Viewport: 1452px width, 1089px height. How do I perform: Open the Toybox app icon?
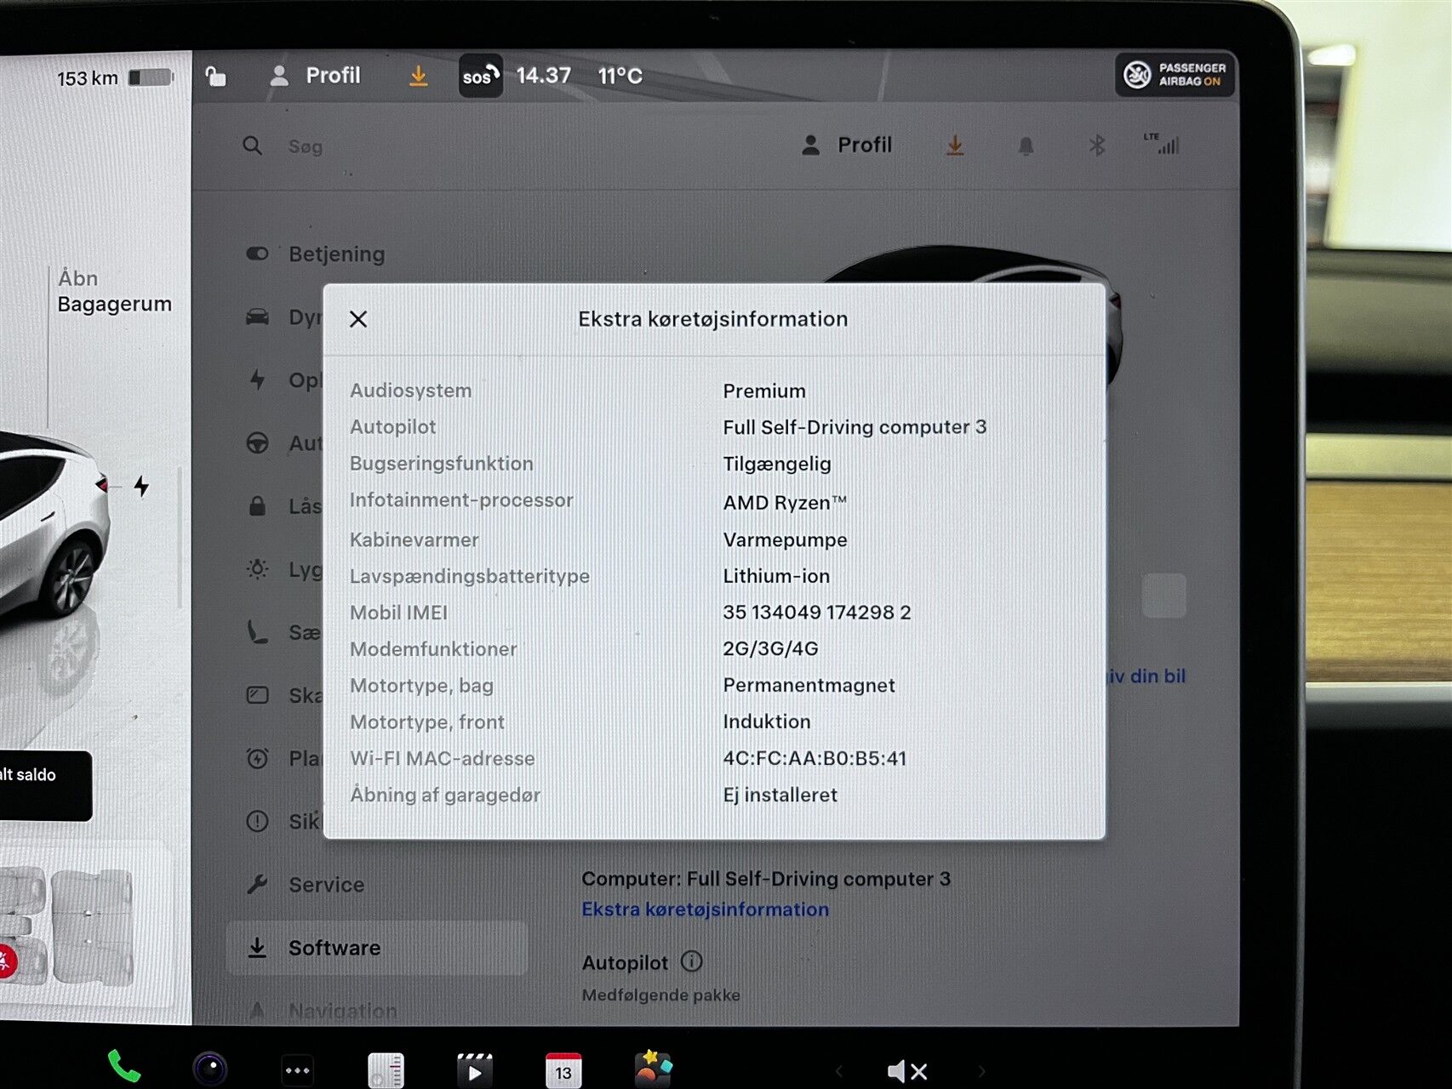(653, 1069)
